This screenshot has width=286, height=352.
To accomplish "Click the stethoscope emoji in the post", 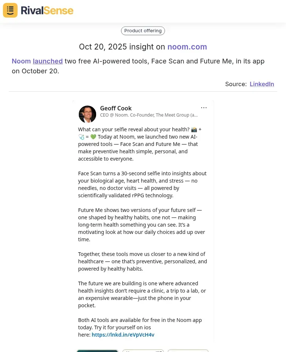I will point(81,137).
